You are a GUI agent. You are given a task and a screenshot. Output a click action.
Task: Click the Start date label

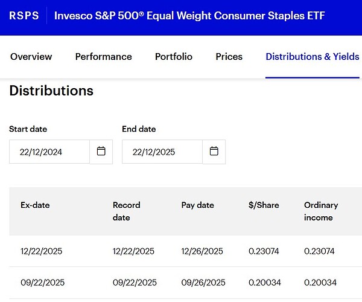coord(28,129)
